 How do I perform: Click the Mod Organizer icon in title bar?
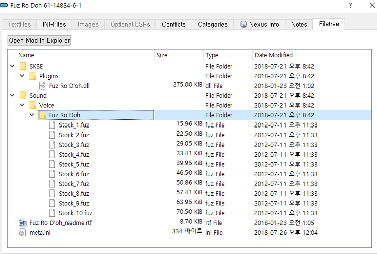pos(4,5)
